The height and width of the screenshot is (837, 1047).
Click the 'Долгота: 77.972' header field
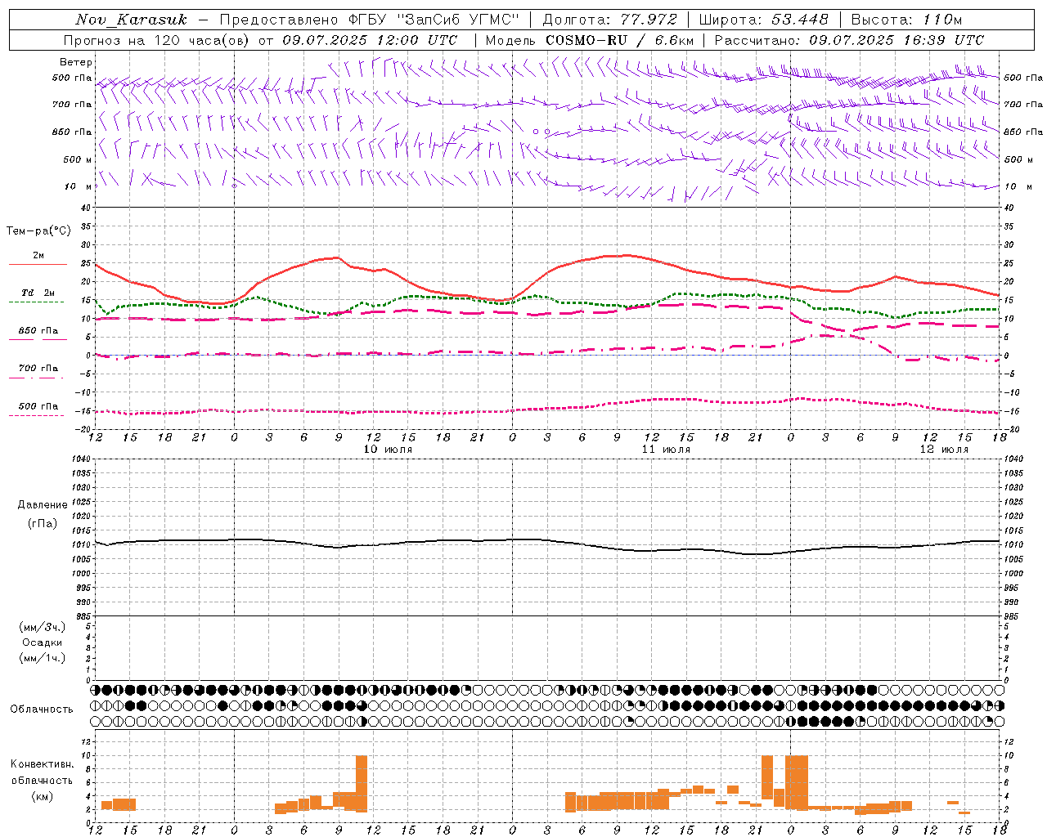tap(609, 20)
